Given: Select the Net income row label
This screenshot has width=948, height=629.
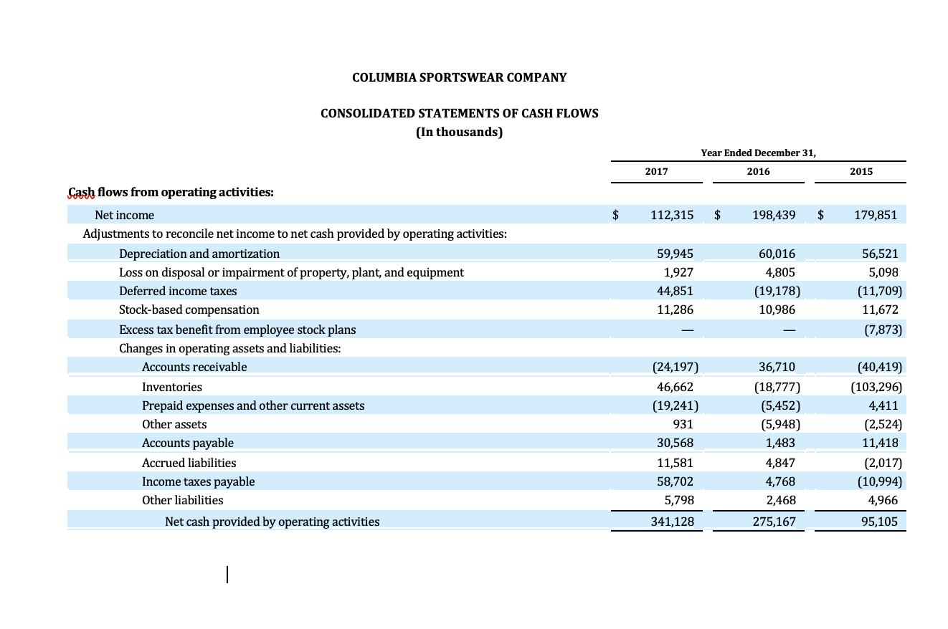Looking at the screenshot, I should [124, 215].
